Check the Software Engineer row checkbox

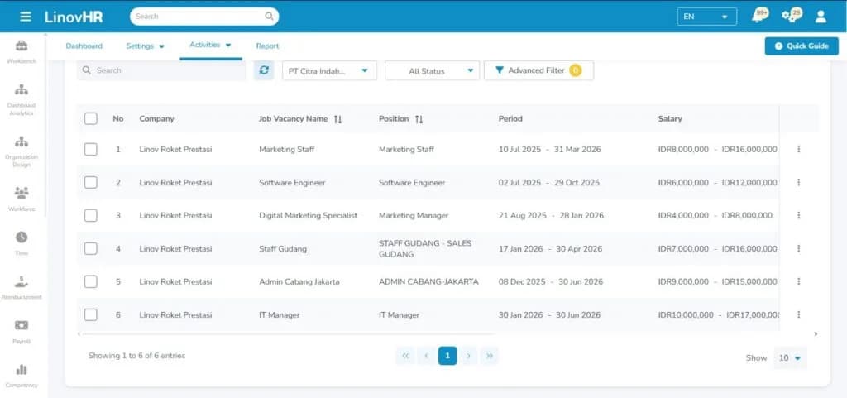[91, 183]
